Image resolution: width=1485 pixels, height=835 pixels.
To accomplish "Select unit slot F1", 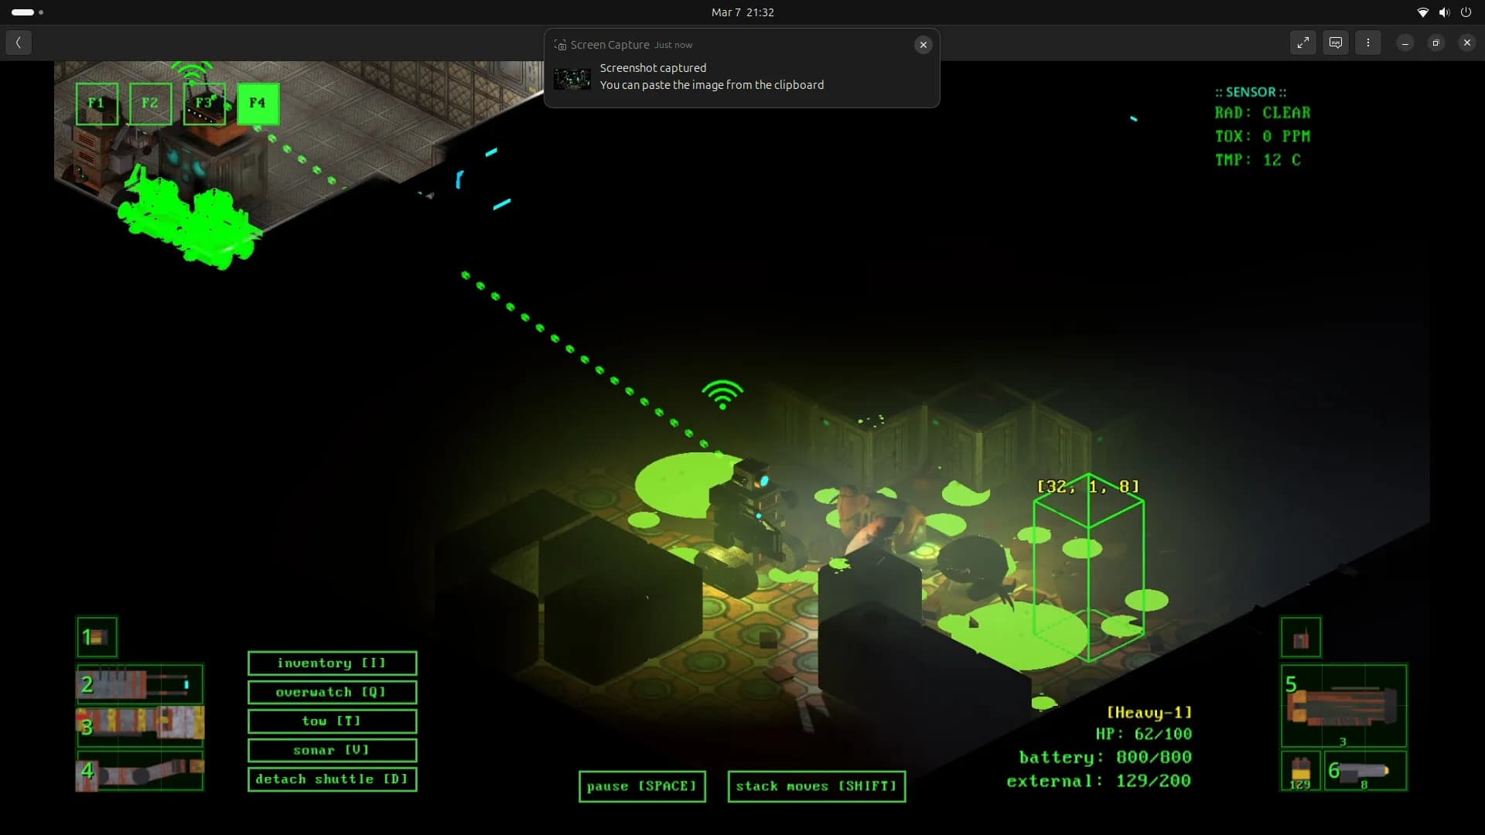I will point(97,104).
